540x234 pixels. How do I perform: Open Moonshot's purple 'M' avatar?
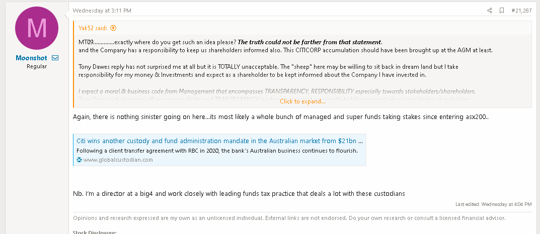(x=37, y=28)
